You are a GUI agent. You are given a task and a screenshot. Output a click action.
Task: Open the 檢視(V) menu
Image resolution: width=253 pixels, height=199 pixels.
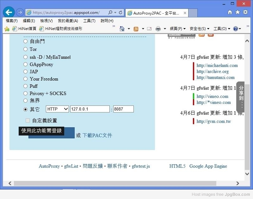click(46, 21)
